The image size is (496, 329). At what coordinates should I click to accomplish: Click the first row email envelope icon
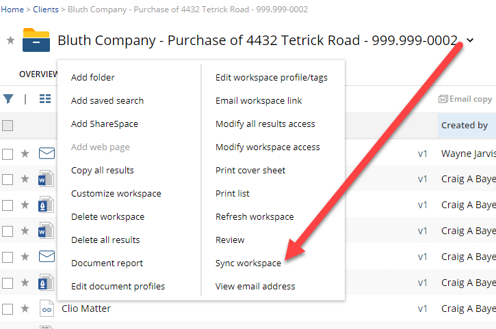[x=47, y=154]
